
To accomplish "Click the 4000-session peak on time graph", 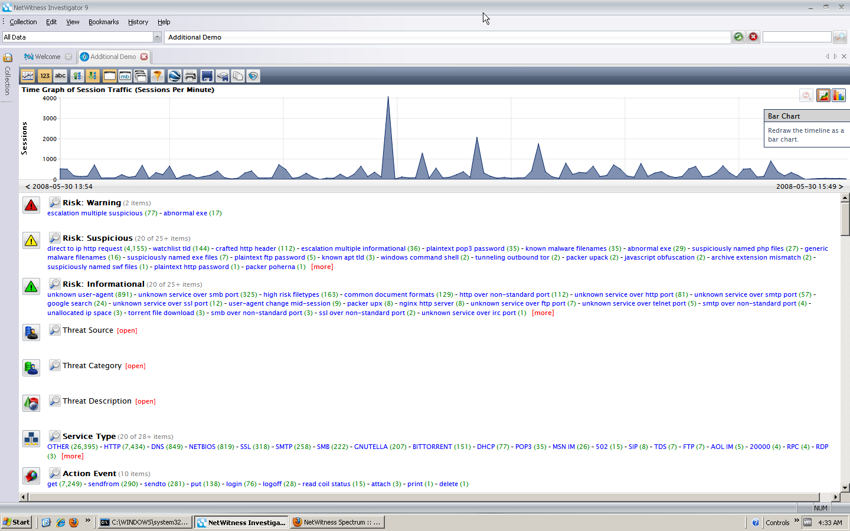I will click(388, 99).
